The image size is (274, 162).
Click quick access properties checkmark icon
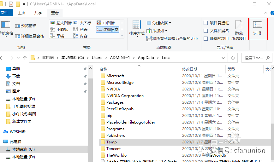coord(11,4)
